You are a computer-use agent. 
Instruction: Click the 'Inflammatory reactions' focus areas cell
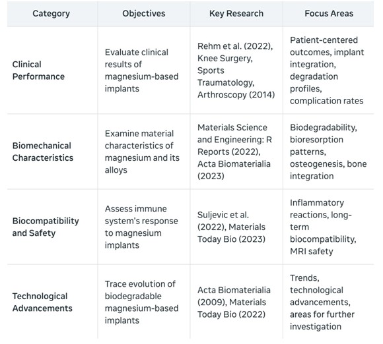[x=323, y=227]
